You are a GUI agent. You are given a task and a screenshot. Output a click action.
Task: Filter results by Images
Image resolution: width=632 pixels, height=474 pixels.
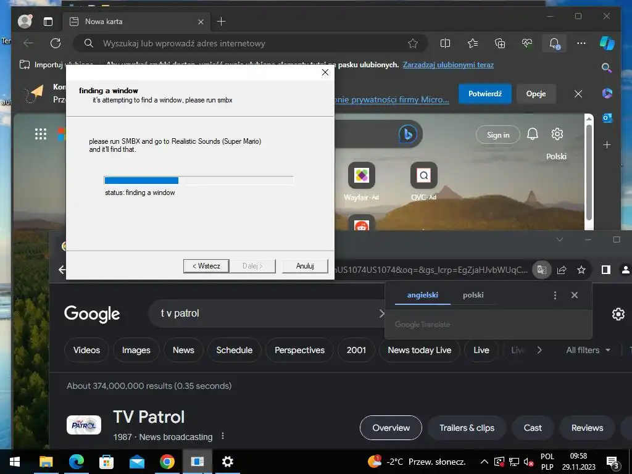tap(136, 350)
